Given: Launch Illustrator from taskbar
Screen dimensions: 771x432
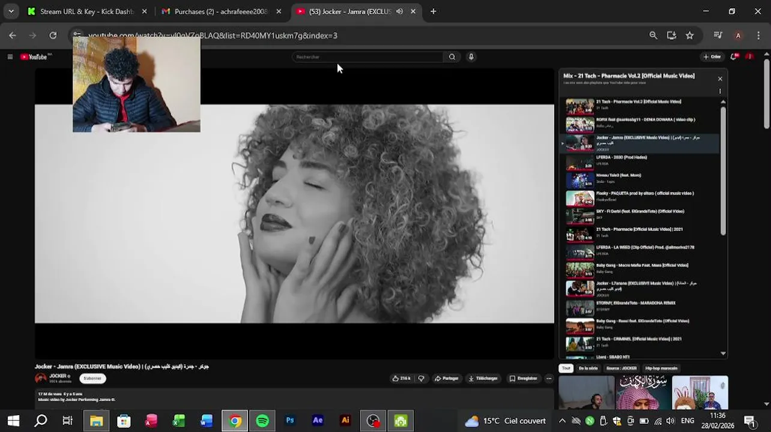Looking at the screenshot, I should [345, 421].
